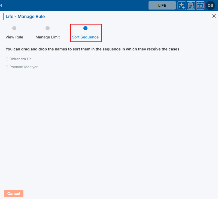
Task: Click the View Rule step circle
Action: point(14,28)
